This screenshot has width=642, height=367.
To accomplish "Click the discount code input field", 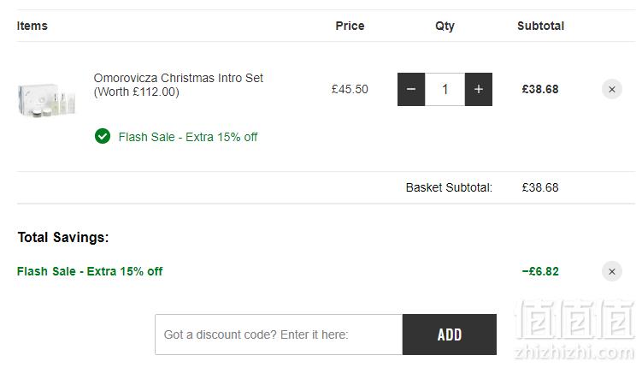I will click(279, 334).
